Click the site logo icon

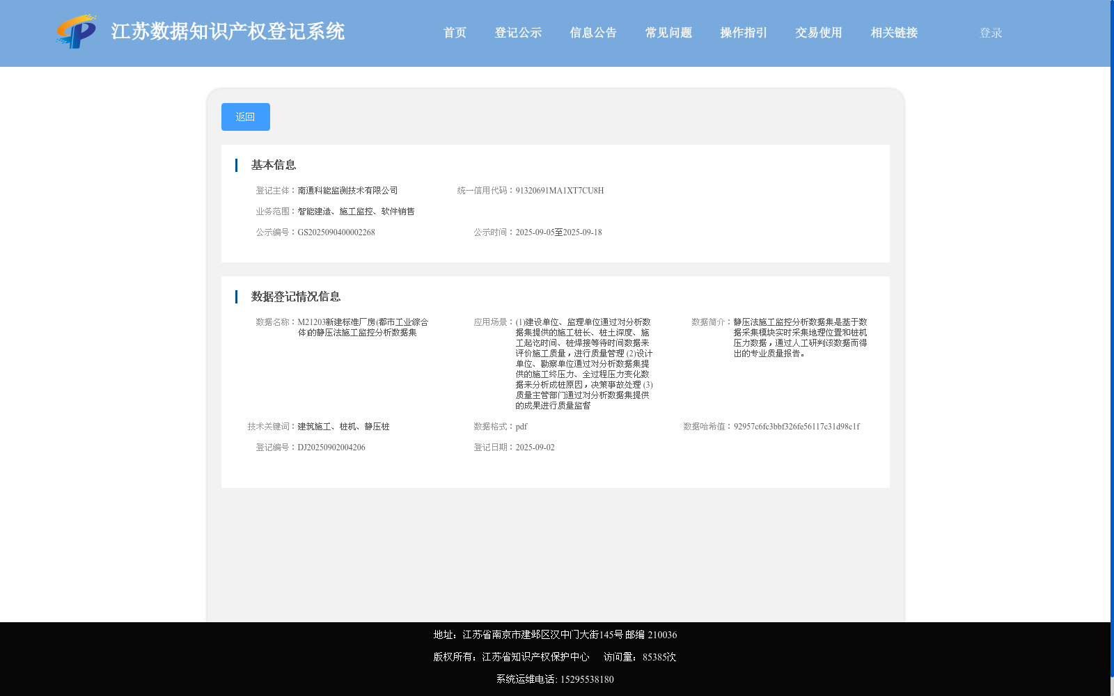(77, 31)
